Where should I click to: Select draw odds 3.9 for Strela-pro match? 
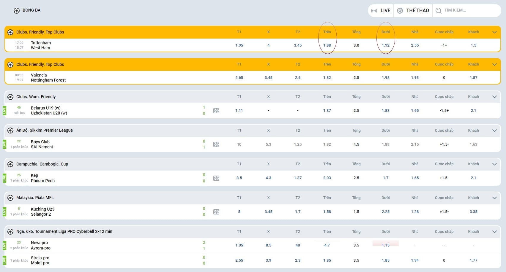click(269, 260)
